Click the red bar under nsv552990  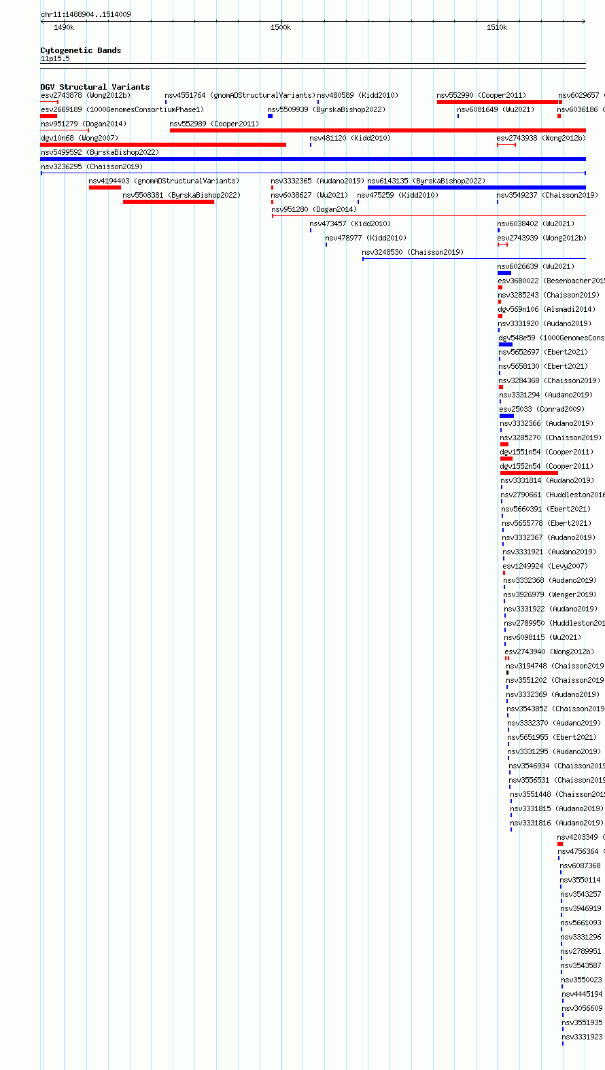coord(499,102)
